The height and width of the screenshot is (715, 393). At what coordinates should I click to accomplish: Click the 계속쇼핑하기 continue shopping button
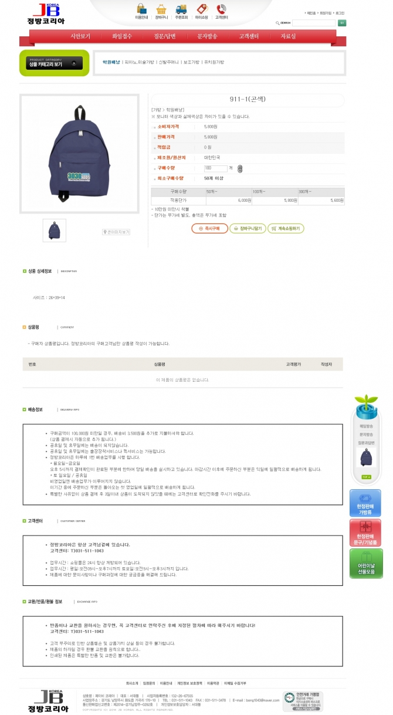pyautogui.click(x=286, y=229)
